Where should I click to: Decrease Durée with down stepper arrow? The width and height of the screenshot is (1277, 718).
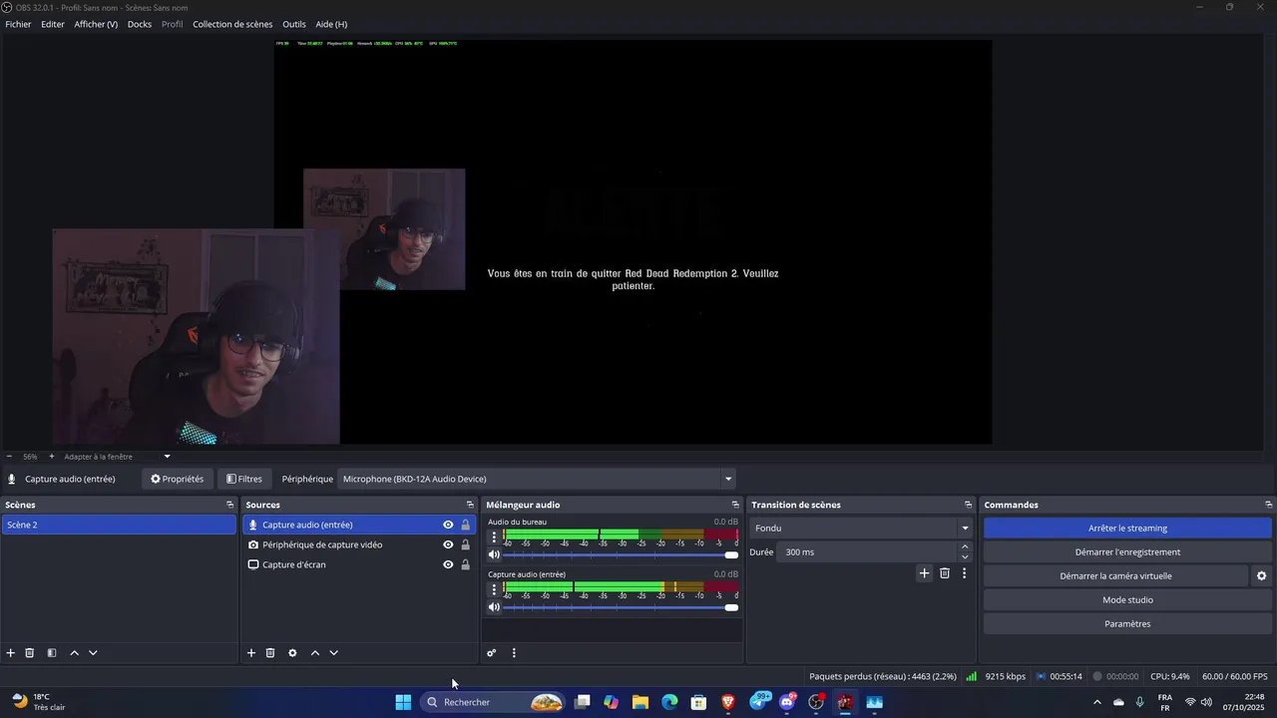click(965, 557)
